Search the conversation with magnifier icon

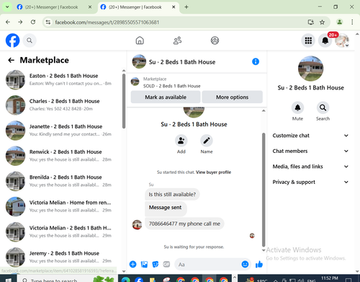(323, 107)
